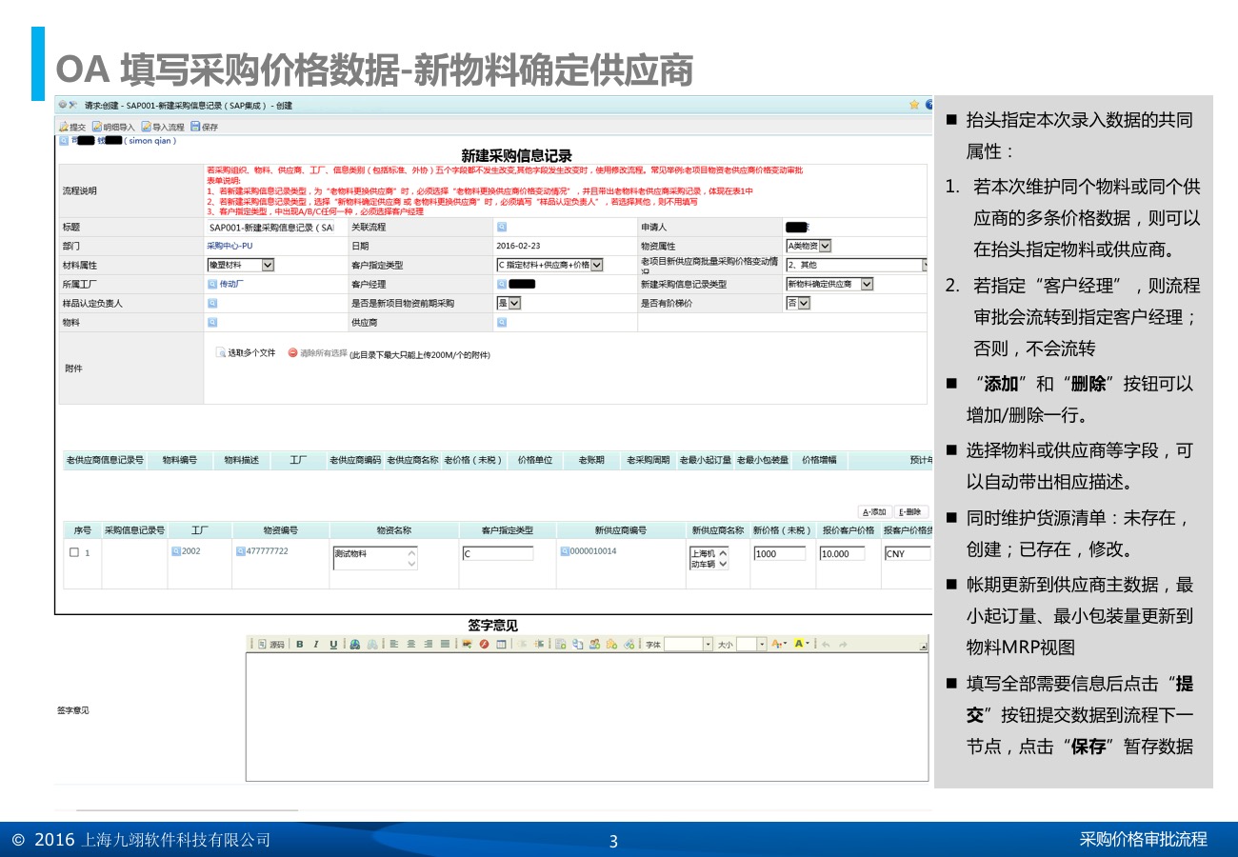Toggle underline in the 签字意见 editor

point(333,645)
